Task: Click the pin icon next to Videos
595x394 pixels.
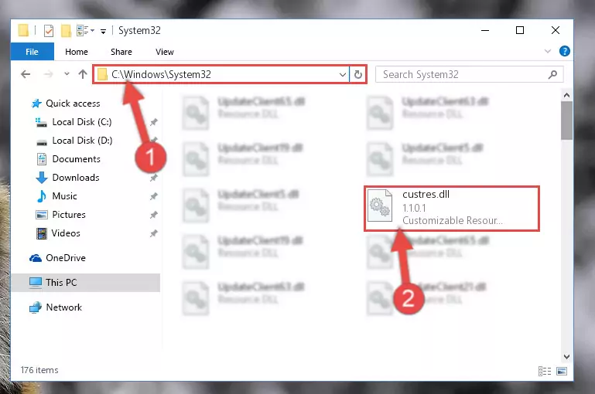Action: point(153,233)
